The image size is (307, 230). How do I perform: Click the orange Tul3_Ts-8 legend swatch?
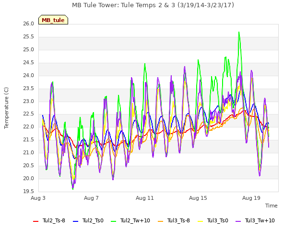coord(160,221)
